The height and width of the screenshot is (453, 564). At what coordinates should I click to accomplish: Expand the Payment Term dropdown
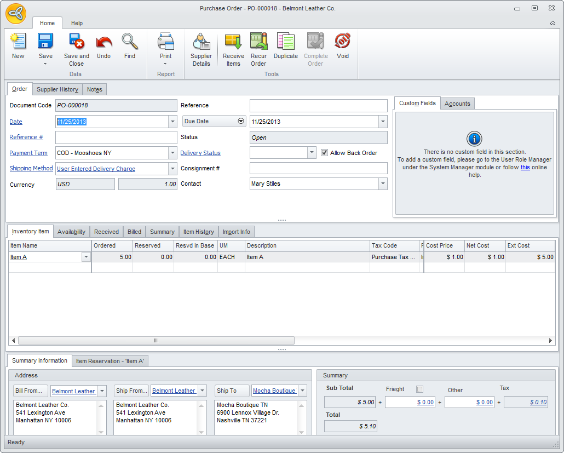click(x=172, y=153)
